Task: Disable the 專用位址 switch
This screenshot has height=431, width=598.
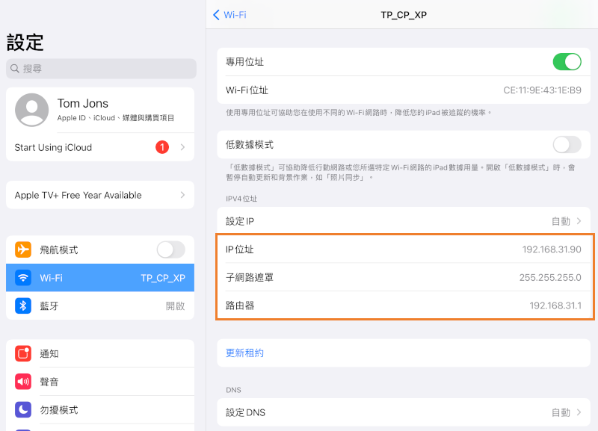Action: click(567, 62)
